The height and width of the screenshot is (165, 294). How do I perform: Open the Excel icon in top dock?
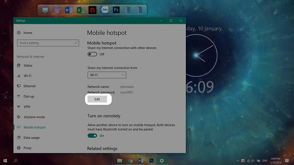(81, 10)
